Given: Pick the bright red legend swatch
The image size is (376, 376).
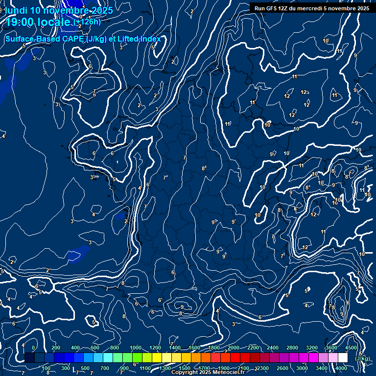Looking at the screenshot, I should click(235, 358).
